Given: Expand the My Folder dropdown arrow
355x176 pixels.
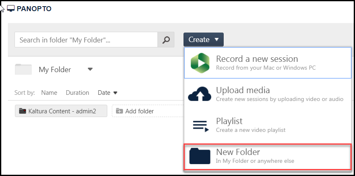Looking at the screenshot, I should [90, 70].
